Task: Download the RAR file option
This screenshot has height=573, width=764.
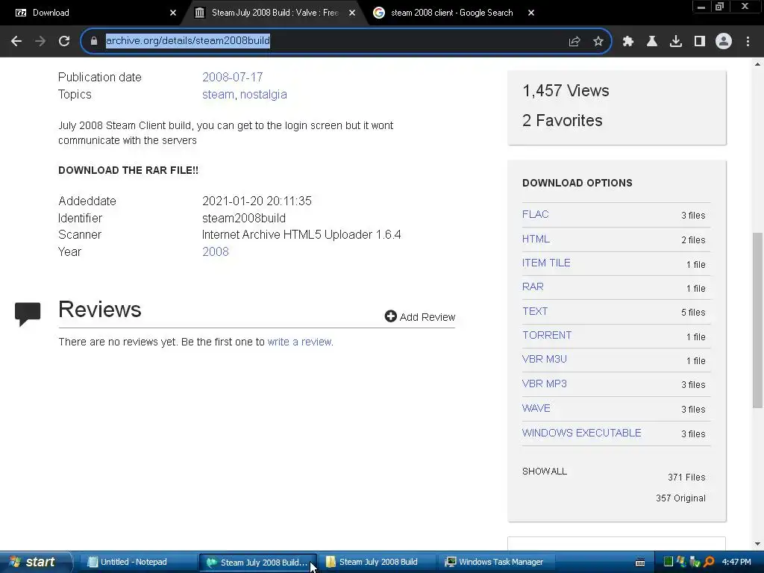Action: [533, 286]
